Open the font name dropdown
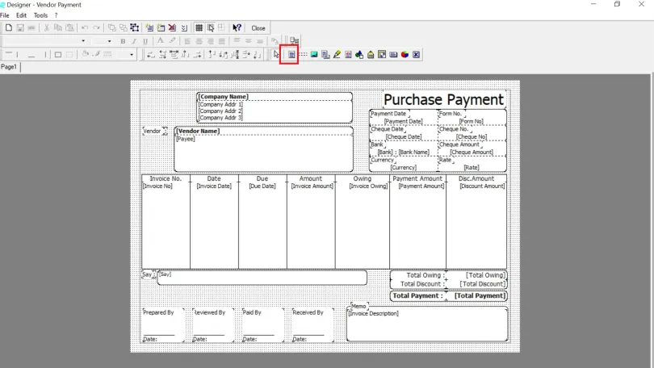 (x=82, y=41)
